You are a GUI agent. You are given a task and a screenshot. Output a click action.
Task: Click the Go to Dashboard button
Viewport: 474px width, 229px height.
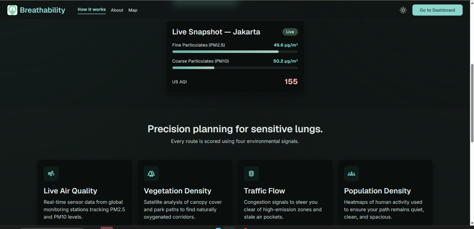[x=437, y=10]
